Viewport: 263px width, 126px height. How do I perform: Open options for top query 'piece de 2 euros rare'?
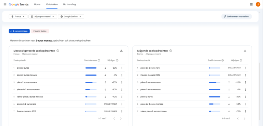click(x=122, y=104)
